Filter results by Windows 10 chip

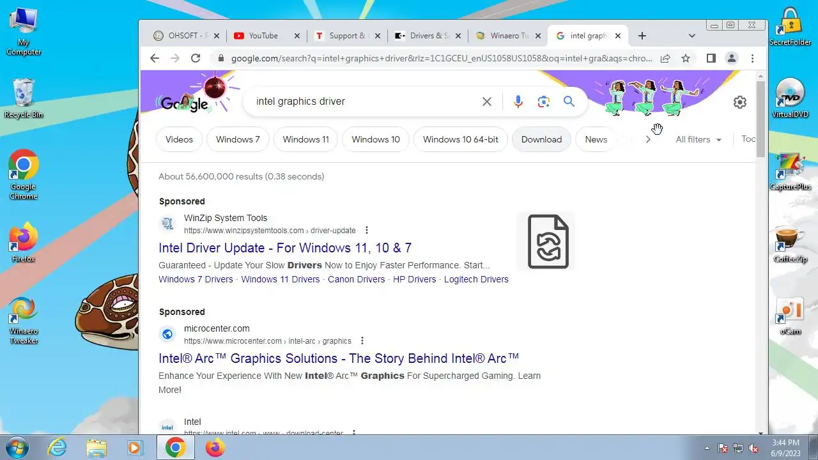point(376,139)
